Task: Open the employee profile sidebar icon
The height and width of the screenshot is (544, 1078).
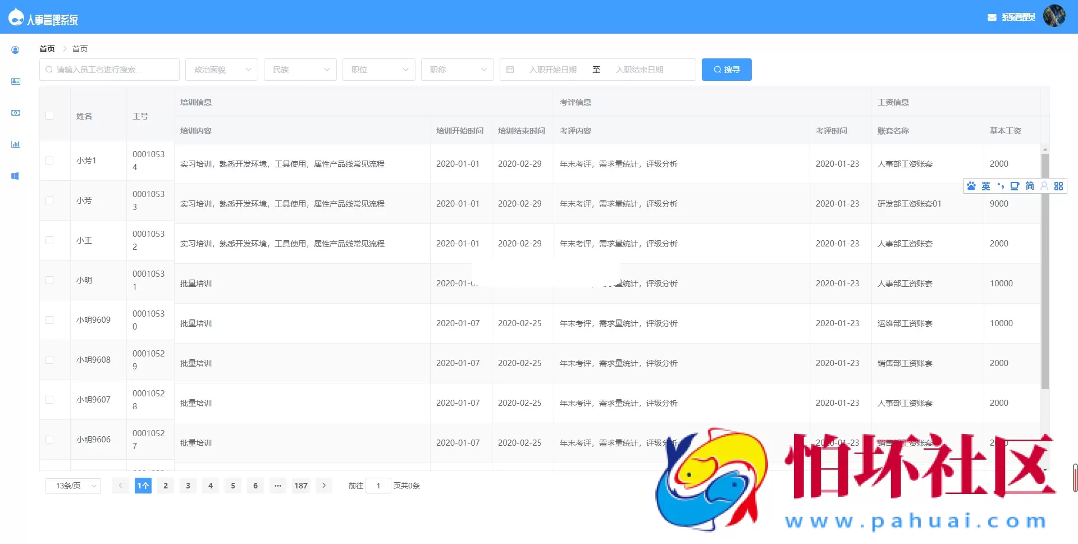Action: [15, 50]
